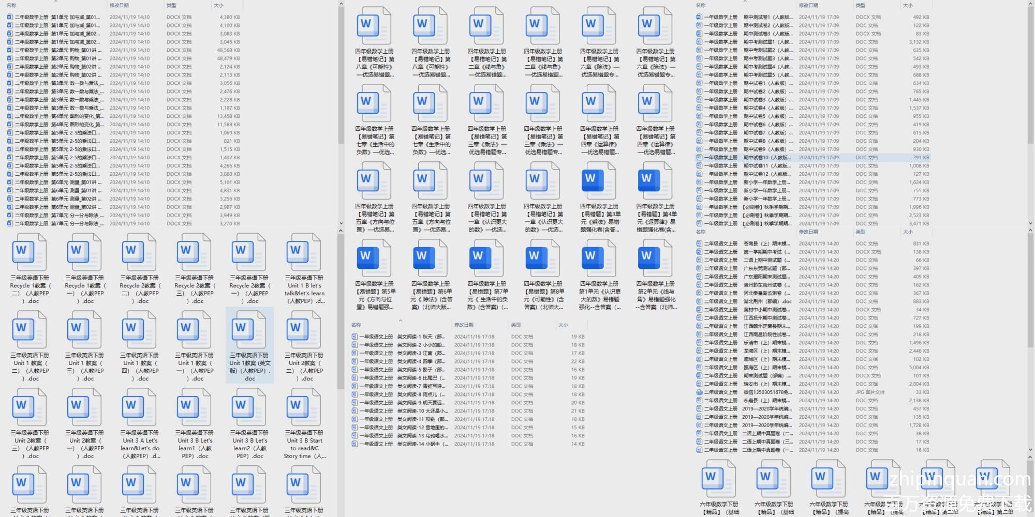Open Unit 1 B let's talk&let's learn document icon
This screenshot has width=1035, height=517.
304,251
